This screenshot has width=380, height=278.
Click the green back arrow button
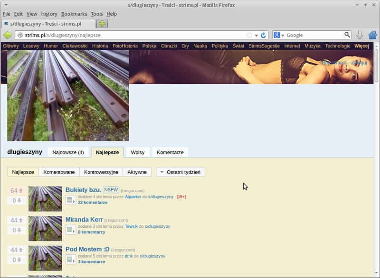coord(8,35)
